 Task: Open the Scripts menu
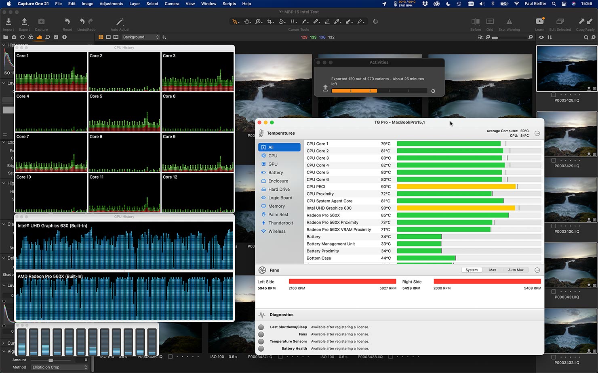229,4
